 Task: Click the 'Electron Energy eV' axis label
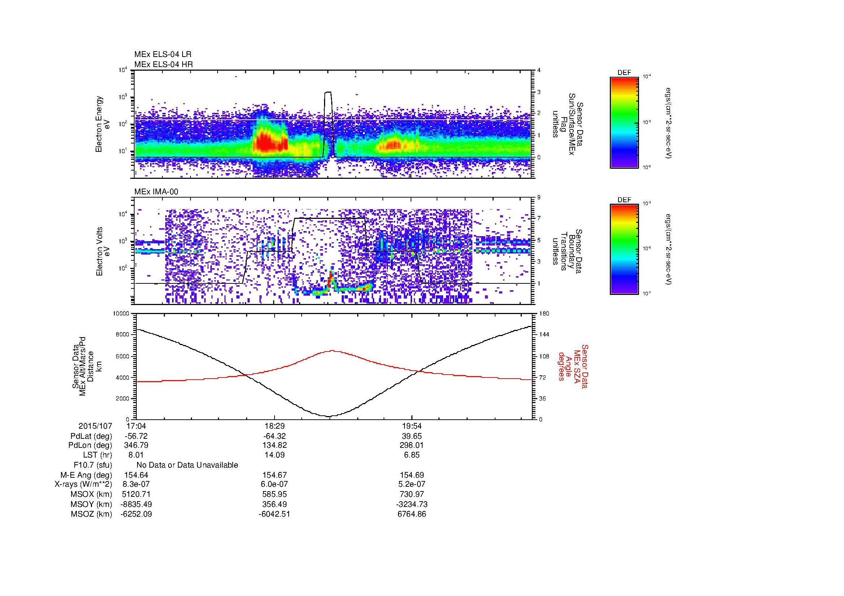click(x=102, y=124)
